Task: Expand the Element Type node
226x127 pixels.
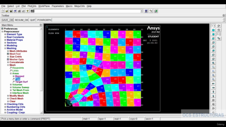Action: point(5,35)
